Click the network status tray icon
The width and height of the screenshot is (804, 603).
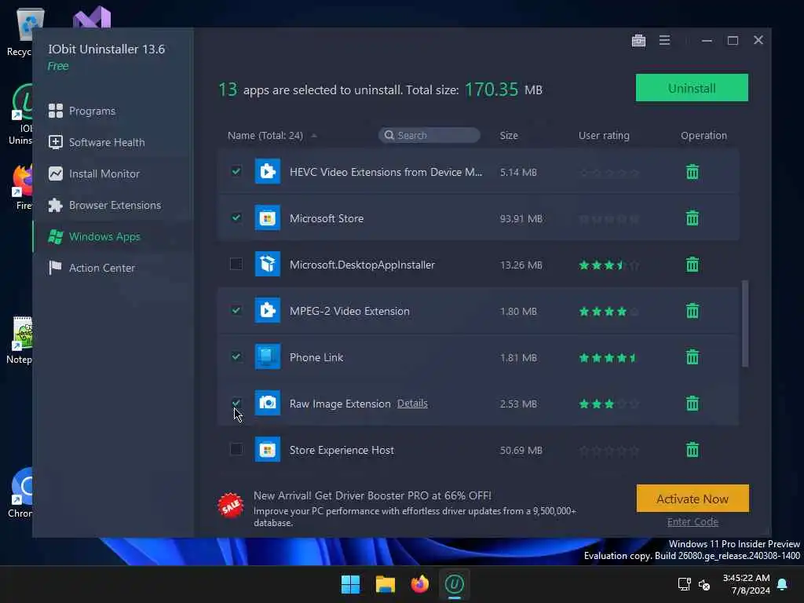click(684, 584)
